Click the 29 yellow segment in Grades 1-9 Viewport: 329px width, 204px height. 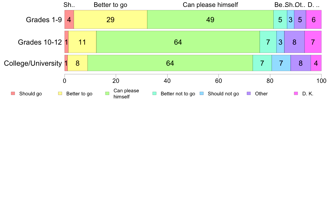(110, 19)
